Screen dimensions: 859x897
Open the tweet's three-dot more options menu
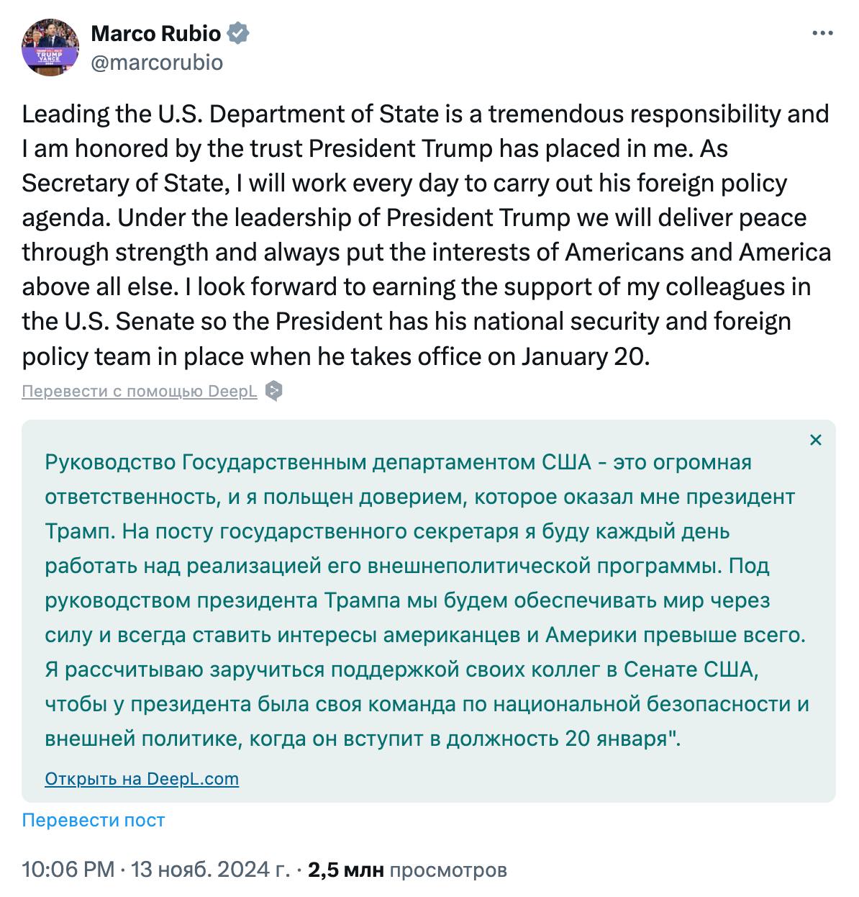coord(822,33)
